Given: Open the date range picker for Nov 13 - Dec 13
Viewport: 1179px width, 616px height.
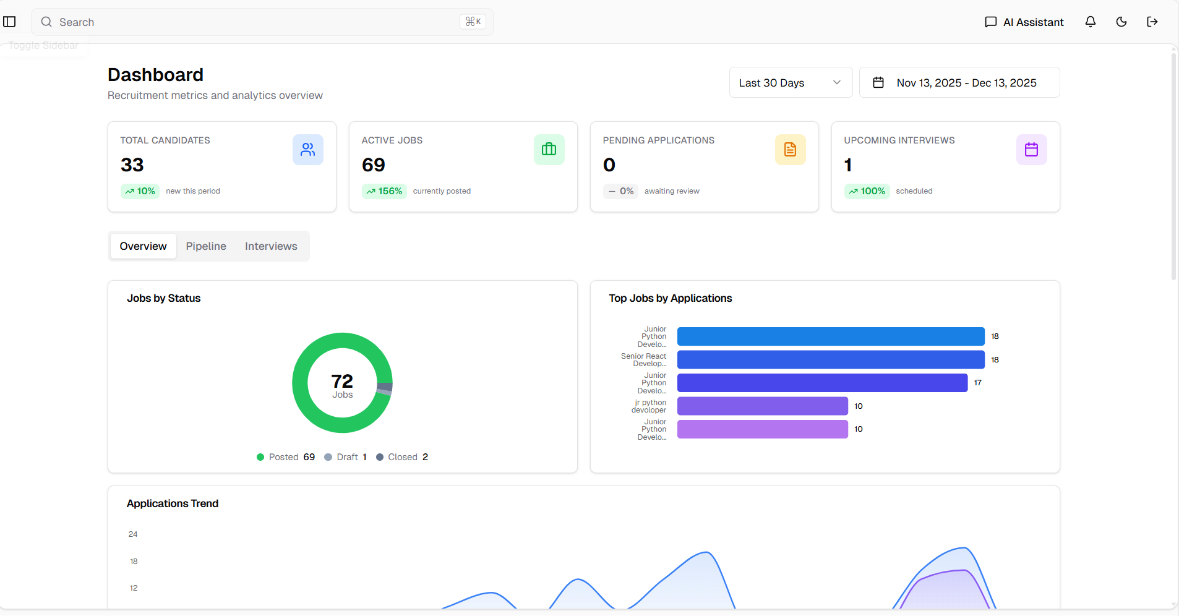Looking at the screenshot, I should pos(958,82).
